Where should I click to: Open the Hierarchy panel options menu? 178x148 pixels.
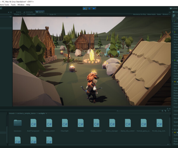click(x=11, y=12)
